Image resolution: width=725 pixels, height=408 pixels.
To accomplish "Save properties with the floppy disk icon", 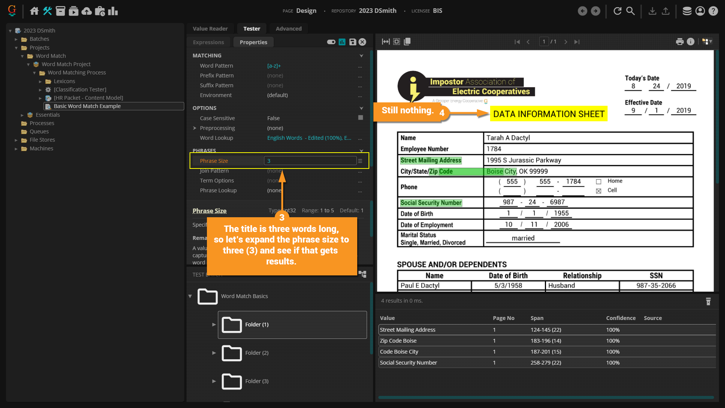I will pyautogui.click(x=352, y=42).
